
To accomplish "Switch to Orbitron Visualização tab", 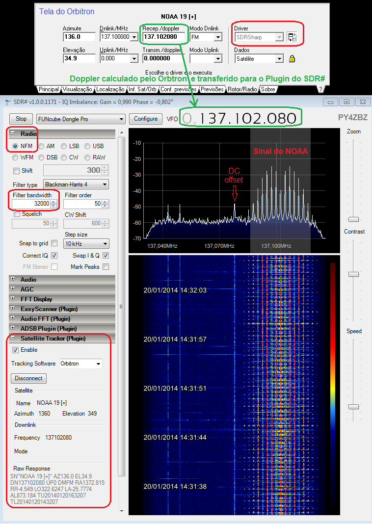I will (x=77, y=89).
